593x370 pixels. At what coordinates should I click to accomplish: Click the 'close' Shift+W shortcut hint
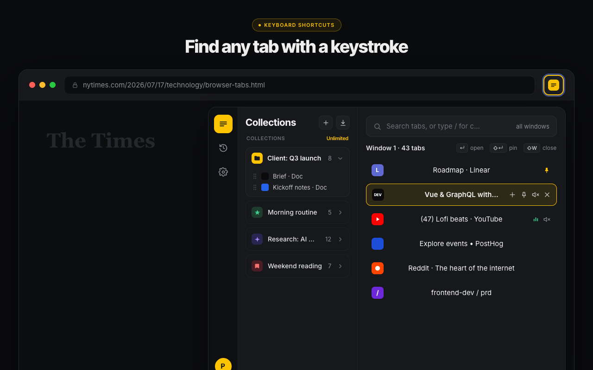tap(540, 148)
